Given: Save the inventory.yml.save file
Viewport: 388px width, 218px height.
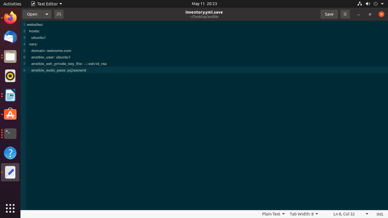Looking at the screenshot, I should click(329, 14).
